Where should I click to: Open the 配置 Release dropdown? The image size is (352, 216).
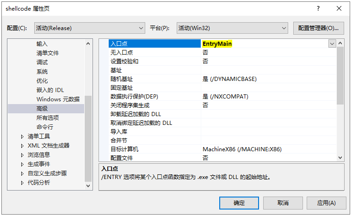click(90, 28)
